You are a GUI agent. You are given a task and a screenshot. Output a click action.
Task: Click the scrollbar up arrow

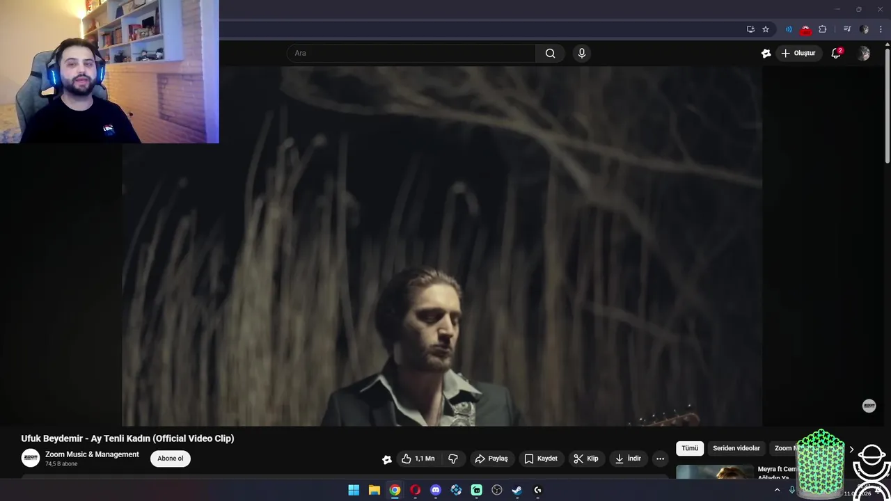click(887, 44)
